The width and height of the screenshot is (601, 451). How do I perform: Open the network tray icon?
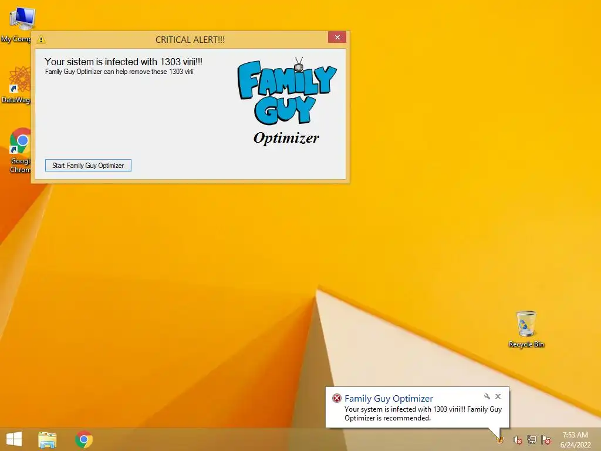point(532,439)
